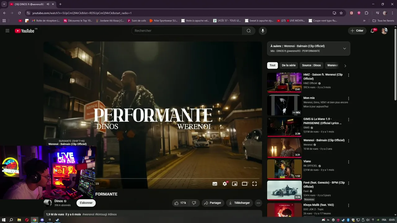
Task: Start voice search with microphone icon
Action: click(263, 31)
